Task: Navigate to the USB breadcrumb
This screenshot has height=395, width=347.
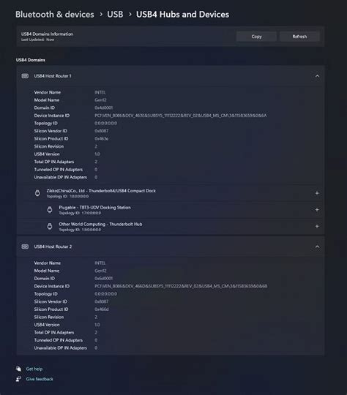Action: point(115,15)
